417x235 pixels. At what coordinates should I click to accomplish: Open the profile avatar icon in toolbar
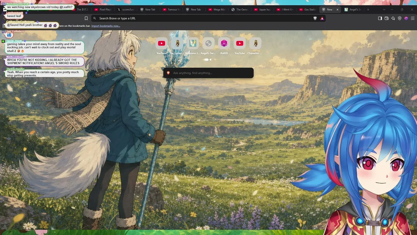click(406, 18)
